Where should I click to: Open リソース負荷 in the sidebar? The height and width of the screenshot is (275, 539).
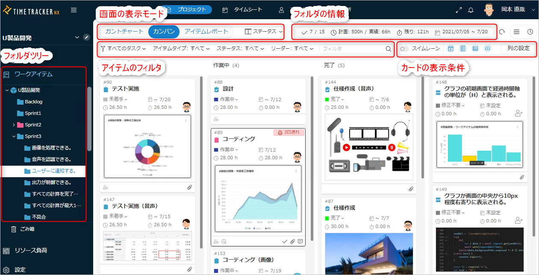click(31, 251)
